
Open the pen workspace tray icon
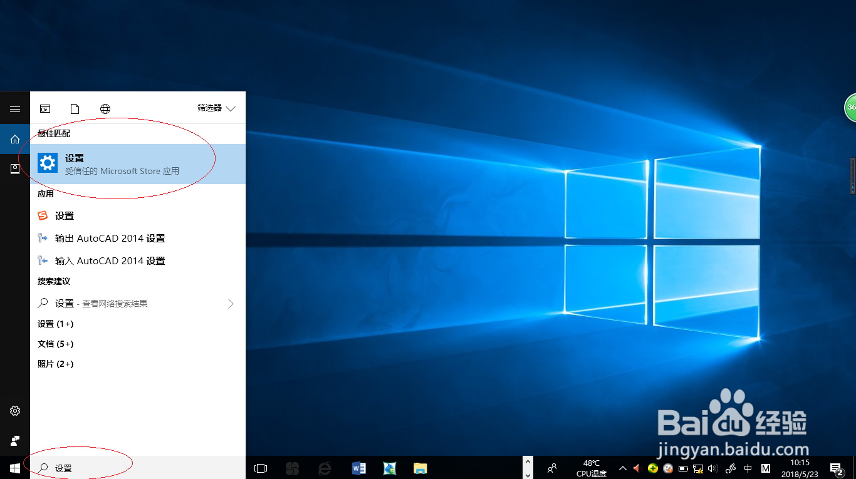731,468
